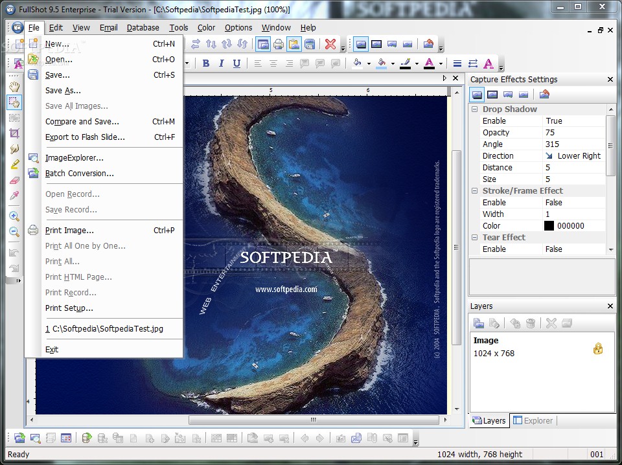The height and width of the screenshot is (465, 622).
Task: Open ImageExplorer from File menu
Action: (x=103, y=158)
